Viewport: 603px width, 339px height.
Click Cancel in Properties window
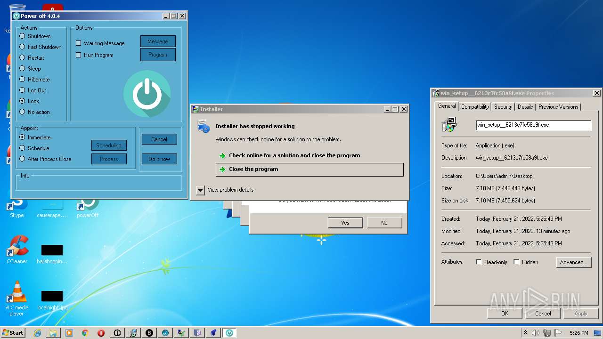pos(543,314)
